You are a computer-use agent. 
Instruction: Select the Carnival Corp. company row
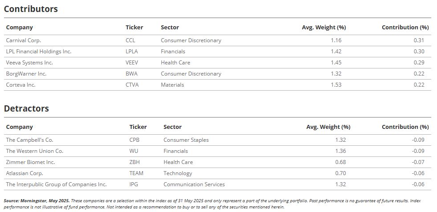point(217,40)
